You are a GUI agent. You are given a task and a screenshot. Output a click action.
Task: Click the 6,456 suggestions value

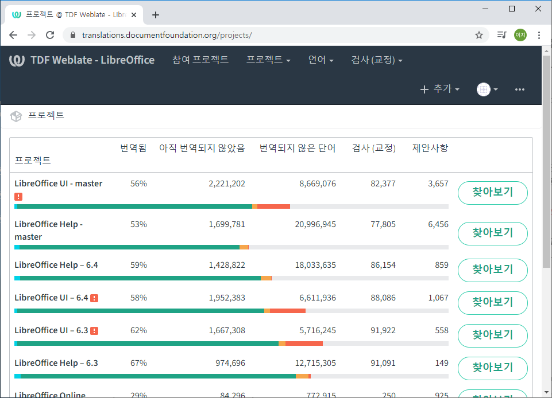click(x=438, y=224)
